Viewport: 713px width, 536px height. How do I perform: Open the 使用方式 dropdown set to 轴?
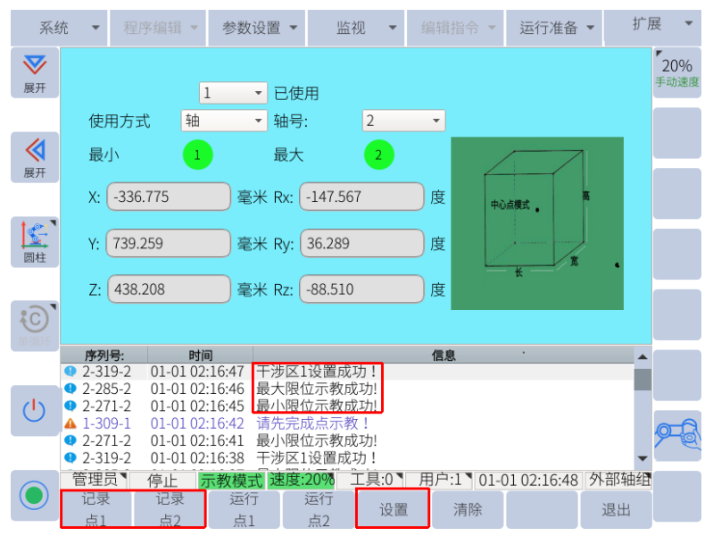point(224,121)
